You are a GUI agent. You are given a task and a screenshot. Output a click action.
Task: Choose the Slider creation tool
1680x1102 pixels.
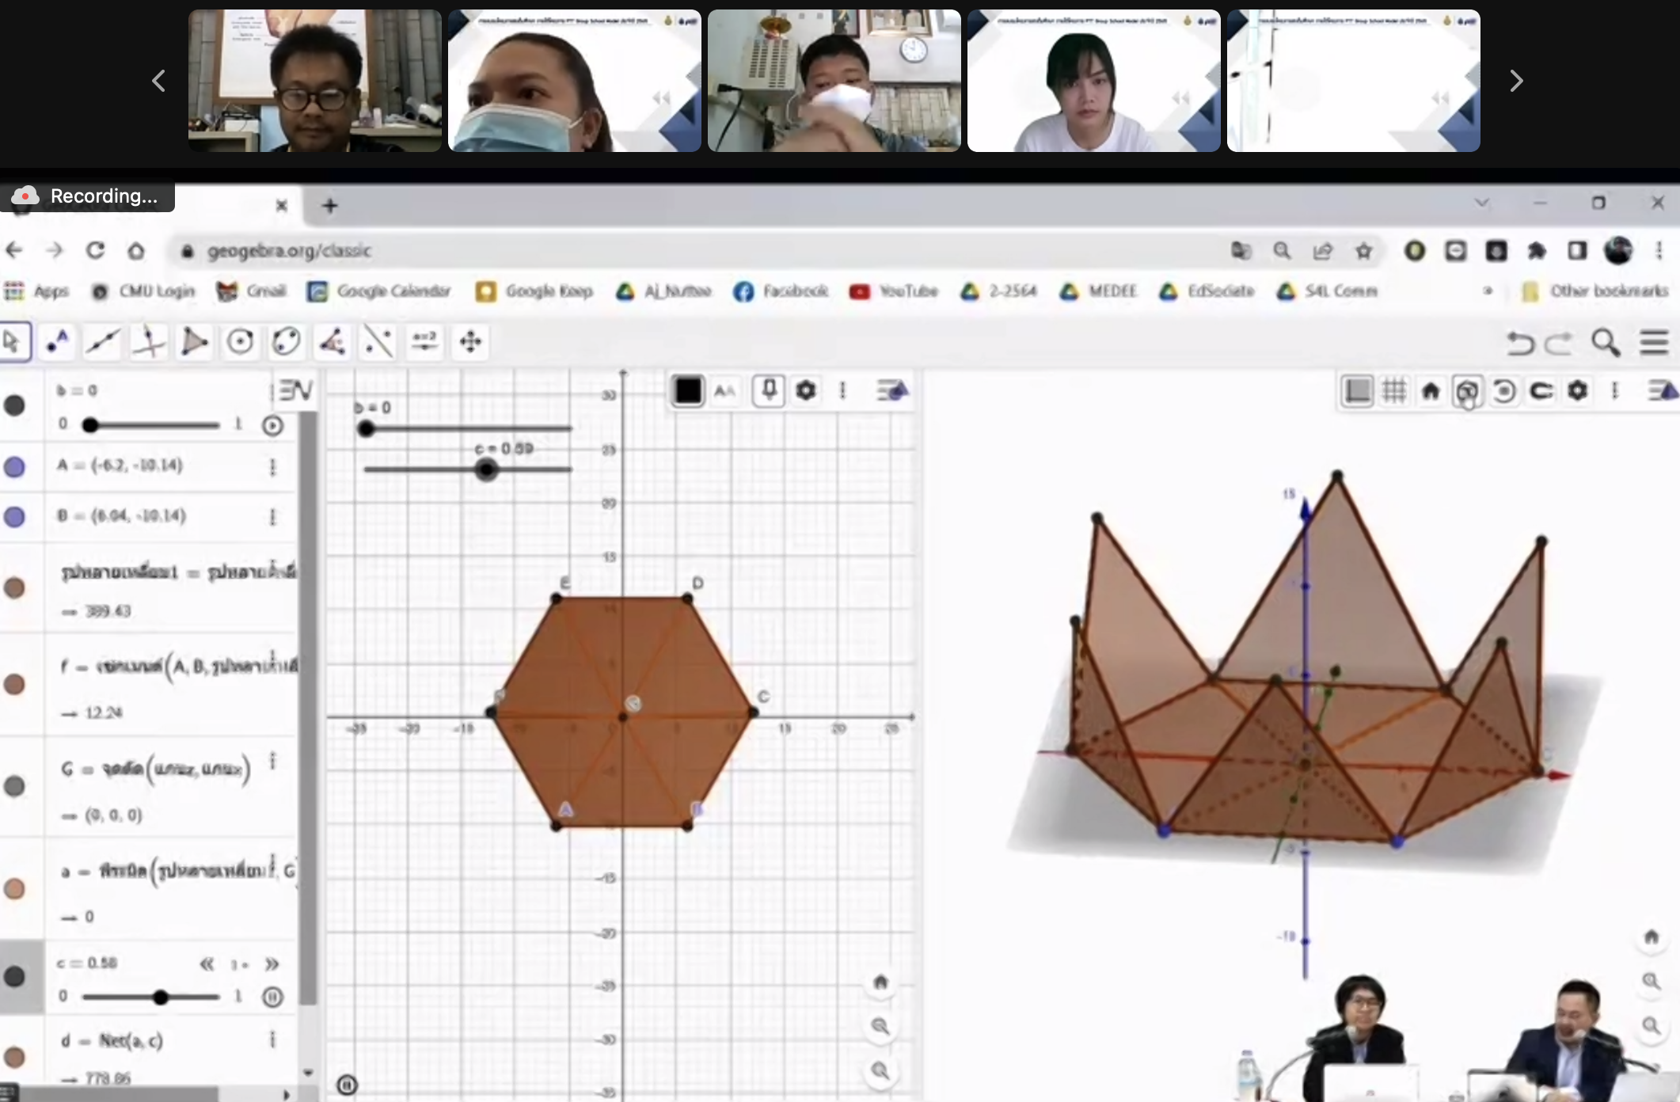pyautogui.click(x=425, y=342)
